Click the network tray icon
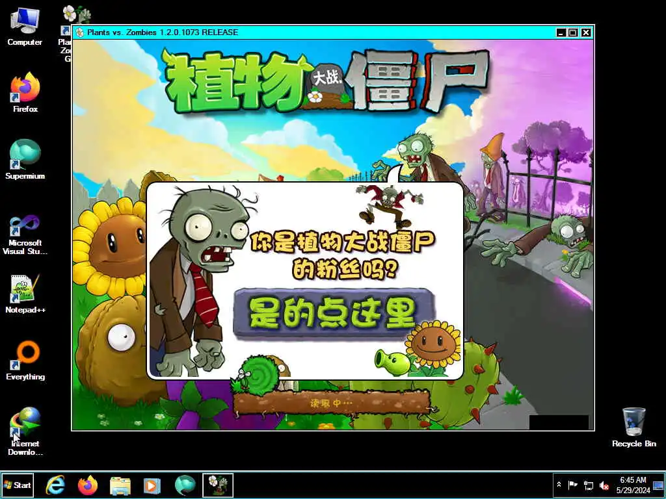The height and width of the screenshot is (499, 666). [x=588, y=485]
